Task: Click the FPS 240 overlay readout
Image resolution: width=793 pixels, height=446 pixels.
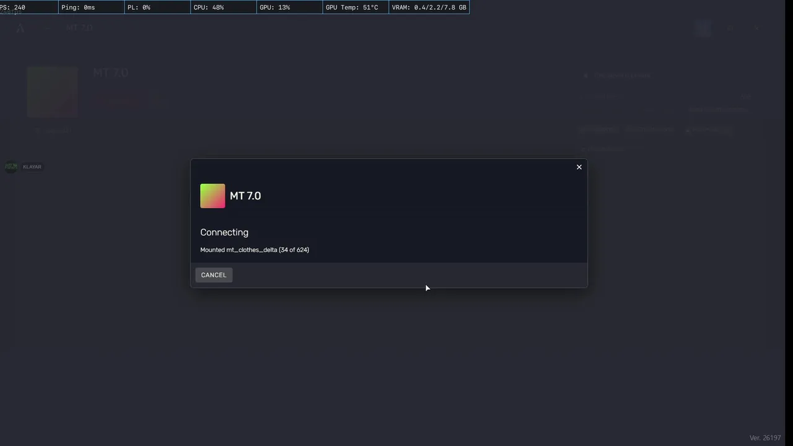Action: tap(28, 7)
